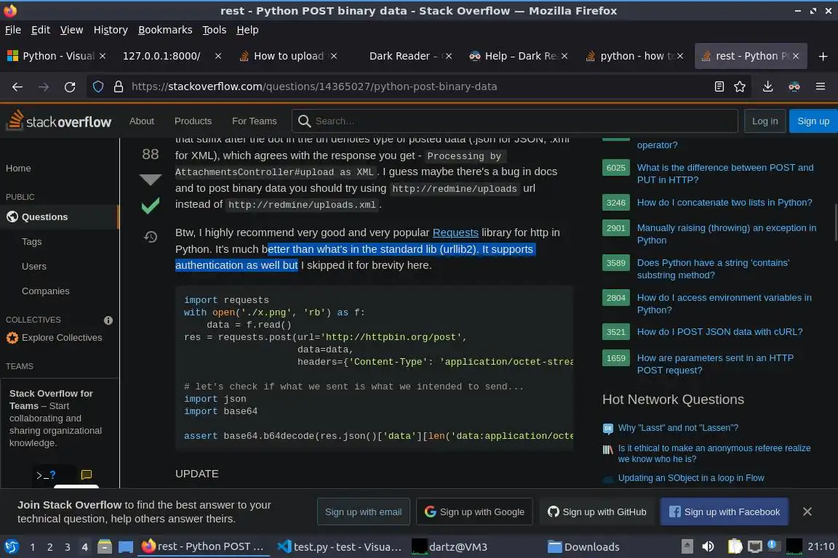Open the file manager icon in the taskbar
The image size is (838, 558).
pos(105,546)
